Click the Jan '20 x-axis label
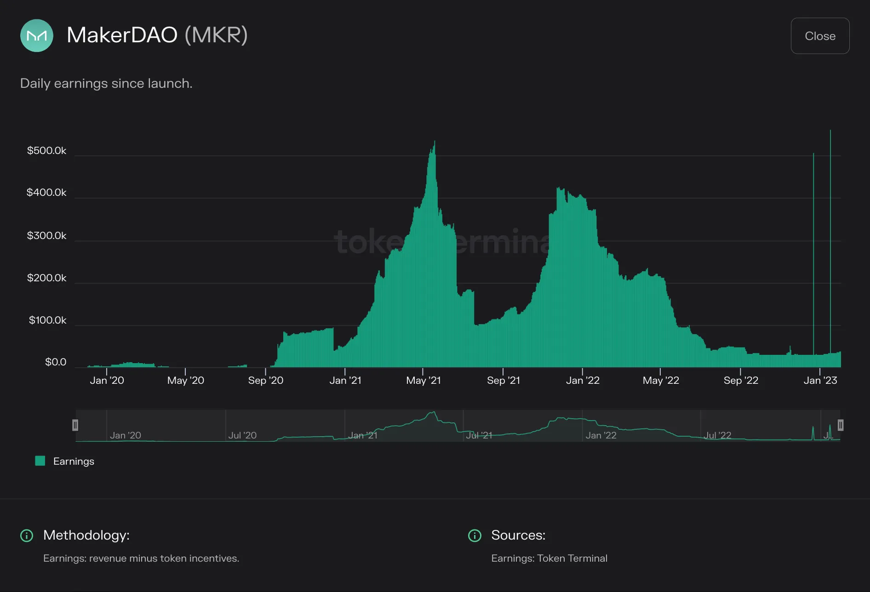This screenshot has height=592, width=870. [x=107, y=381]
